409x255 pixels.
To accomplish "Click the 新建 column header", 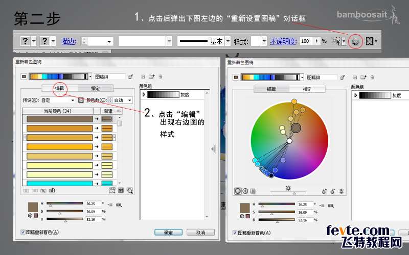I will [108, 111].
